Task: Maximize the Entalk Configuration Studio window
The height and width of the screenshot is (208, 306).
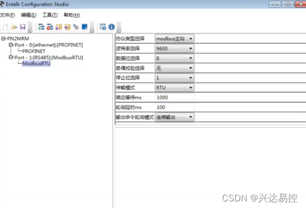Action: click(x=288, y=4)
